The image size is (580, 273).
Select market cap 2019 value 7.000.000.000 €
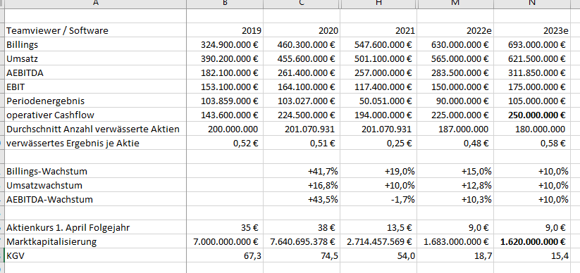pos(225,242)
